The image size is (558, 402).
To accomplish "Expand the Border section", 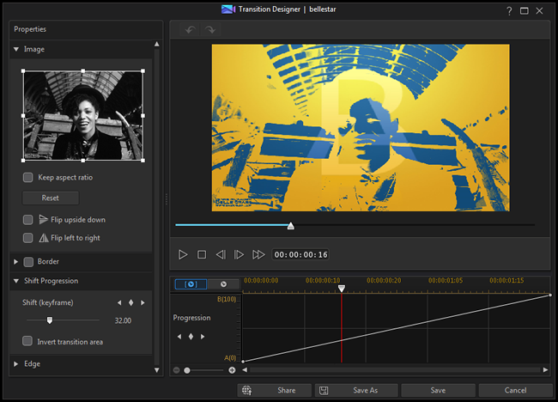I will (x=16, y=261).
